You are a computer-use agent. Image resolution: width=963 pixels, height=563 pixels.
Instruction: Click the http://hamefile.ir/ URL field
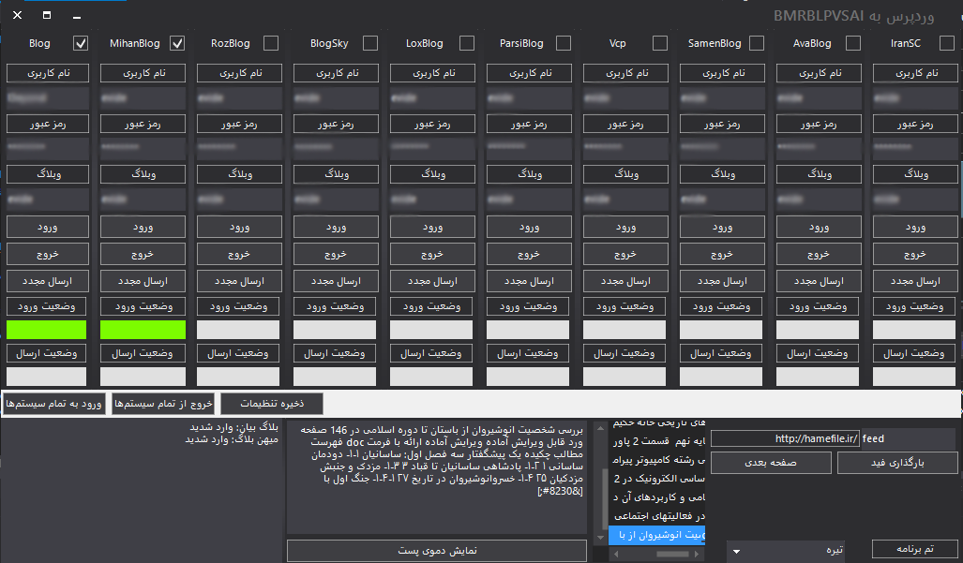click(x=785, y=438)
